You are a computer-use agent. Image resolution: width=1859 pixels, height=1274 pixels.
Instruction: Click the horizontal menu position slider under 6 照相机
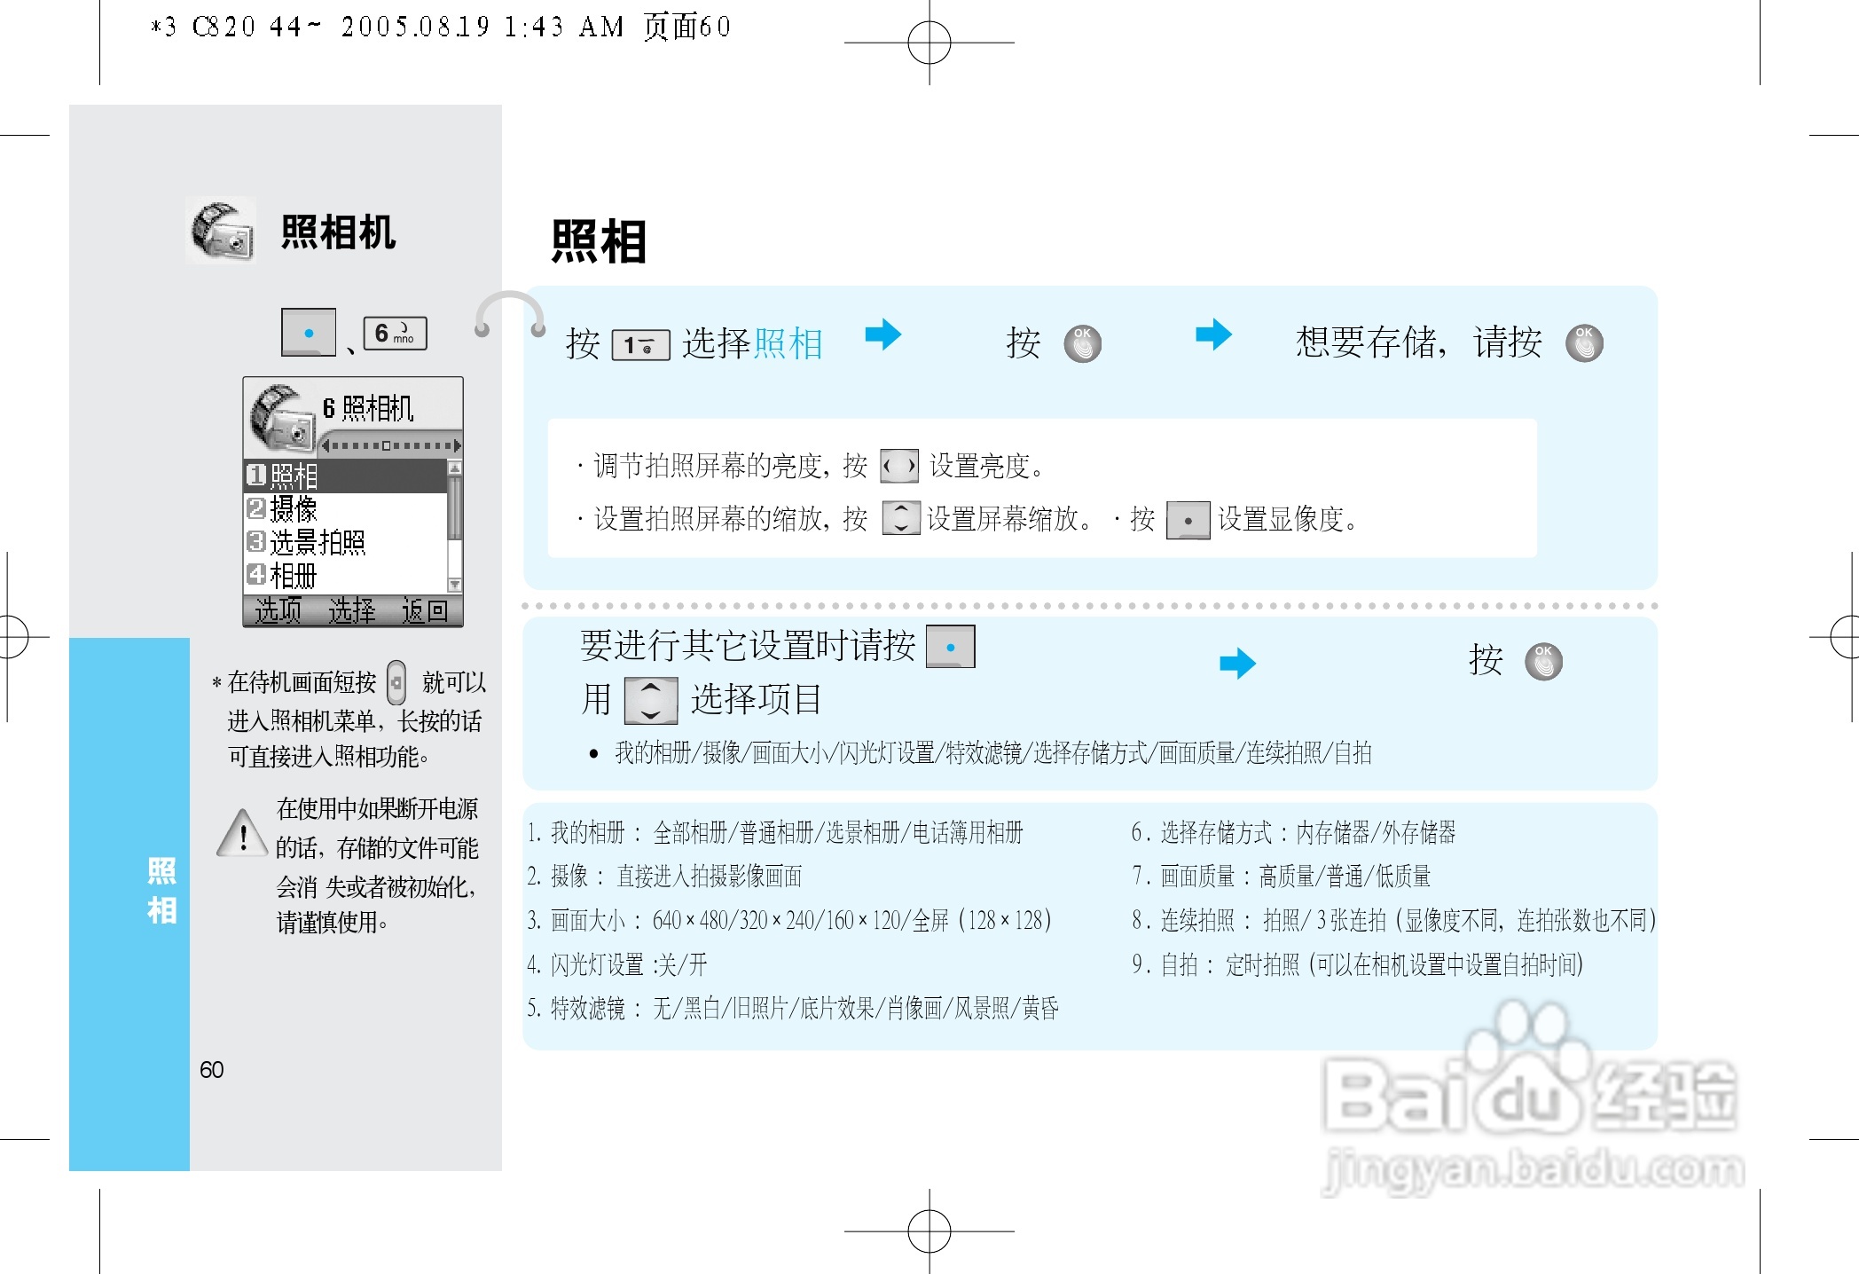[390, 445]
